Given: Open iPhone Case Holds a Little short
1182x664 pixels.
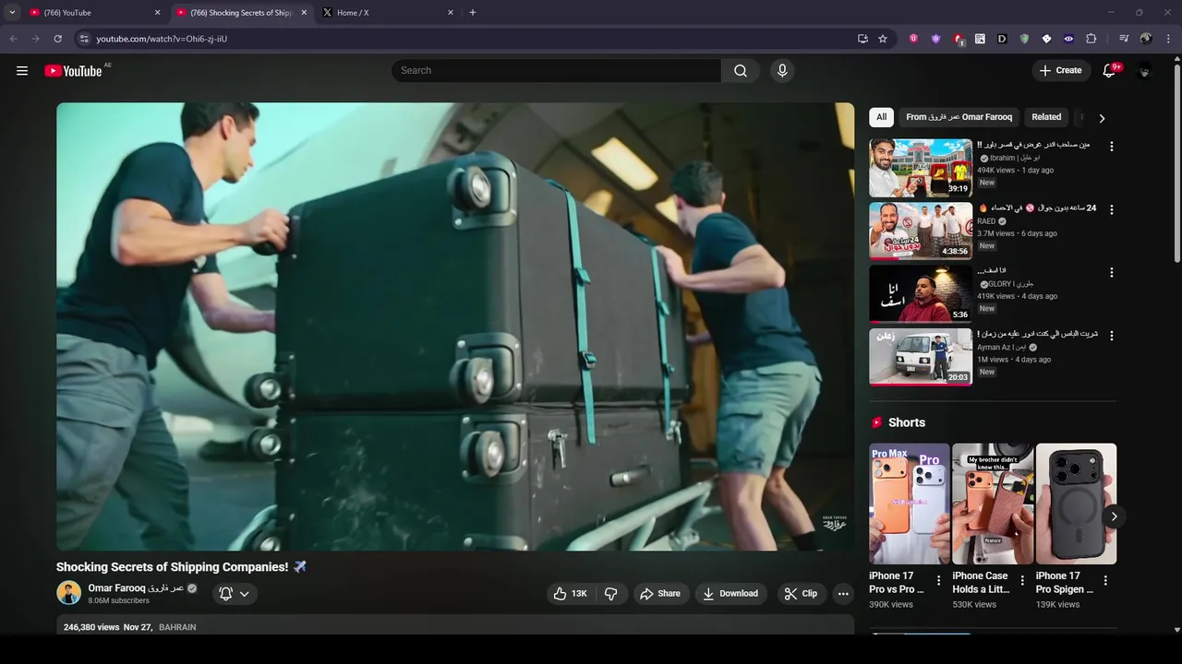Looking at the screenshot, I should click(x=993, y=504).
